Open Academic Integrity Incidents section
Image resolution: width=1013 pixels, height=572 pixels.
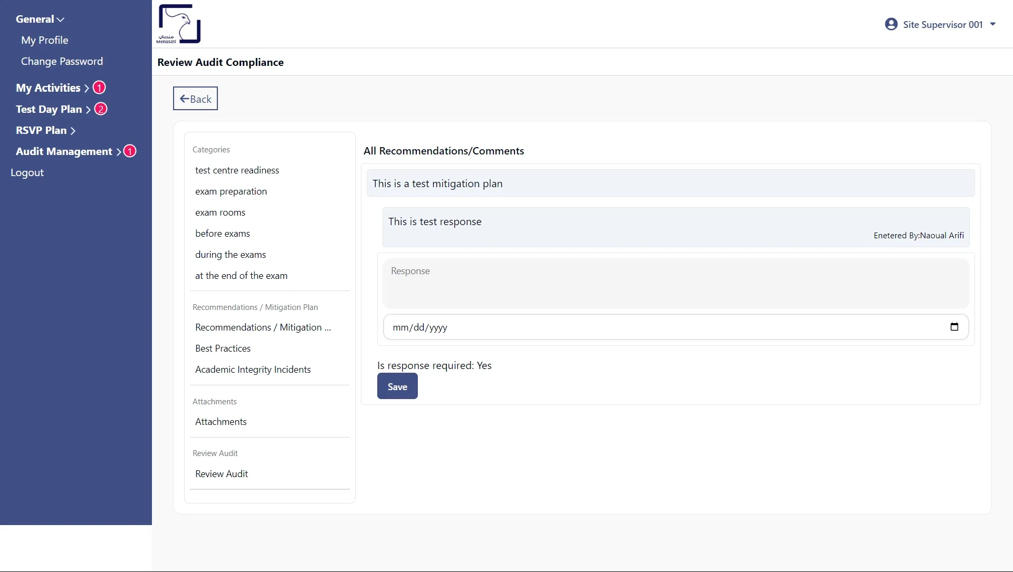pos(253,370)
